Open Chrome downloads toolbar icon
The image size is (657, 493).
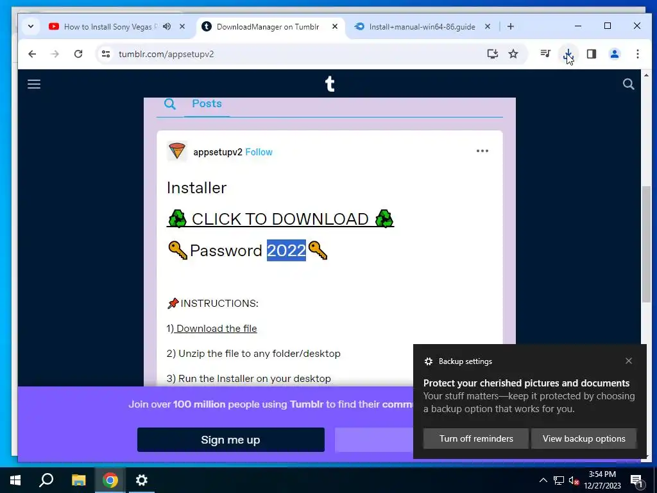pyautogui.click(x=568, y=54)
